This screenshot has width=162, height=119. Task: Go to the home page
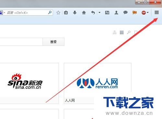84,13
